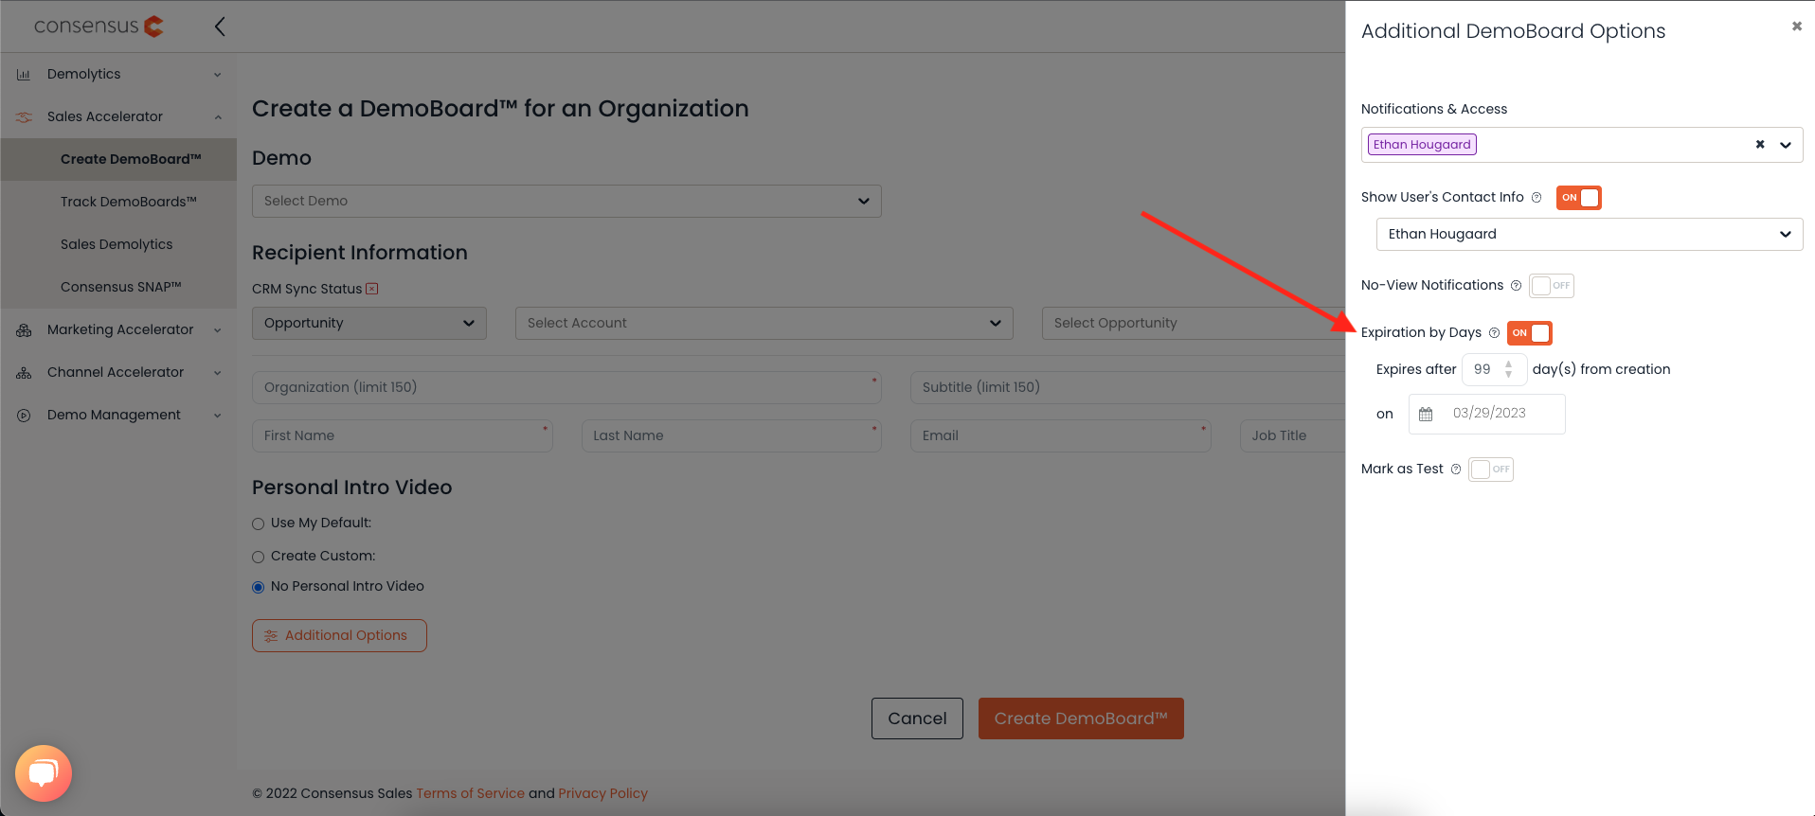1815x816 pixels.
Task: Expand Marketing Accelerator menu
Action: [217, 330]
